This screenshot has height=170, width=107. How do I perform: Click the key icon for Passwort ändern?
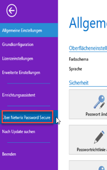tap(99, 102)
